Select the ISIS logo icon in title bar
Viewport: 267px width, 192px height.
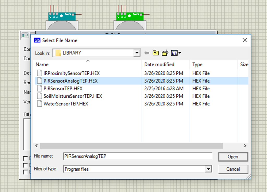click(37, 40)
